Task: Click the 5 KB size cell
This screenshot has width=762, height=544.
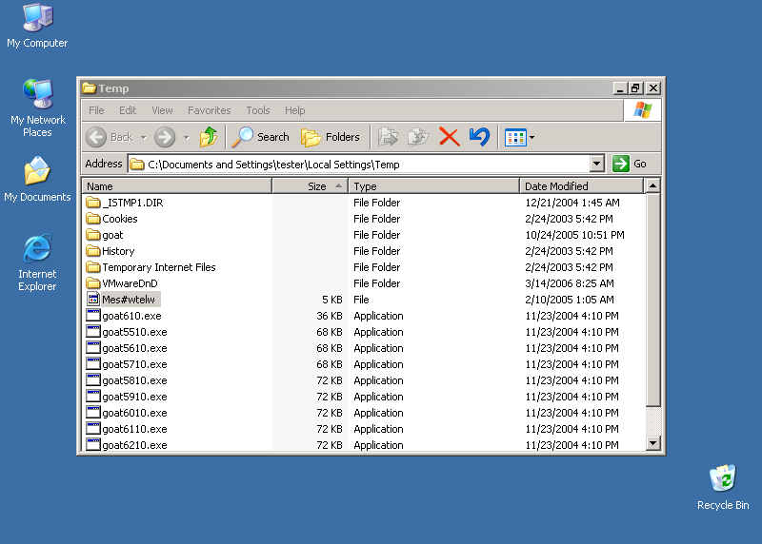Action: [331, 300]
